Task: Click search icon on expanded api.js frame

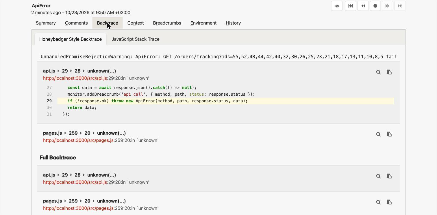Action: [x=378, y=72]
